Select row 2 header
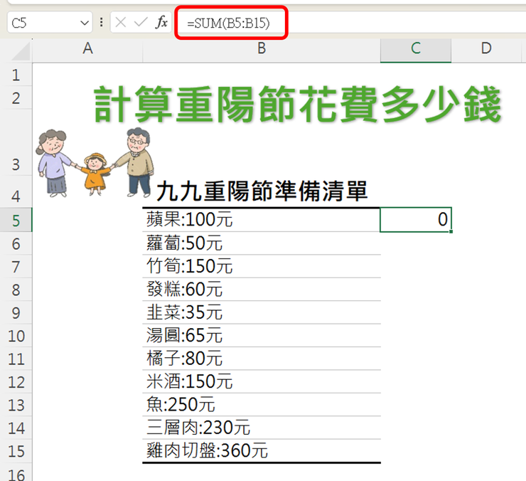This screenshot has width=526, height=481. pos(16,97)
